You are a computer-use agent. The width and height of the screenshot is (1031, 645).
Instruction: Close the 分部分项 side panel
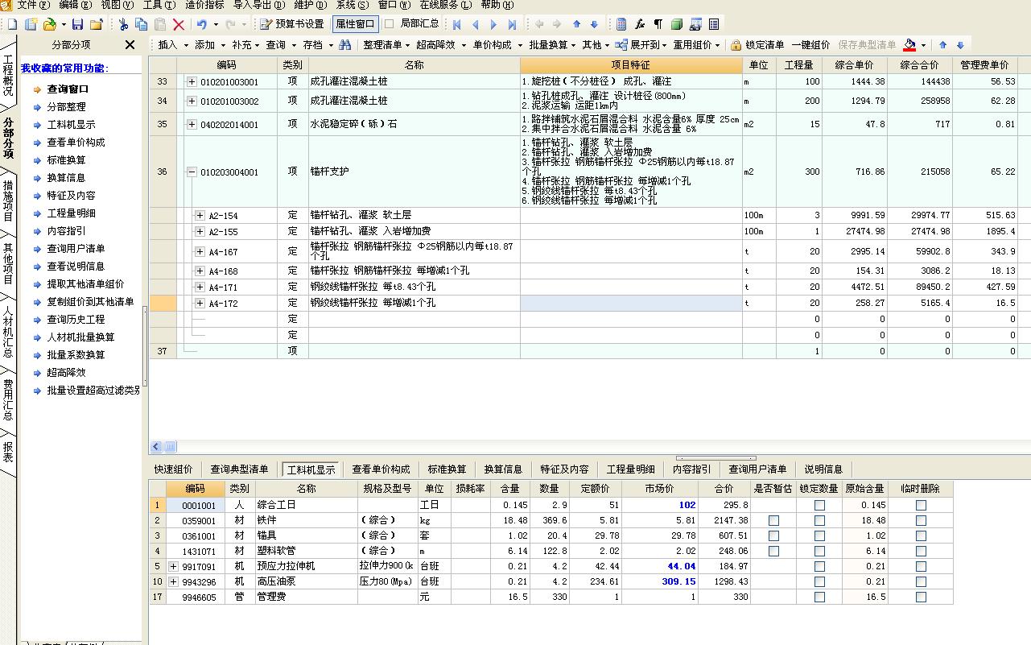130,45
